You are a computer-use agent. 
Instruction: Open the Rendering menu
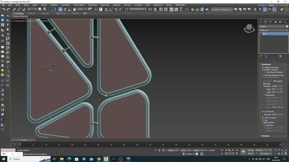point(93,5)
